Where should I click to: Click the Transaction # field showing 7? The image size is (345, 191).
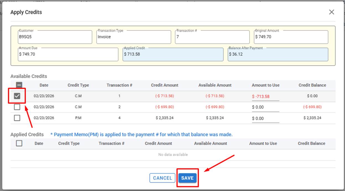(x=212, y=37)
